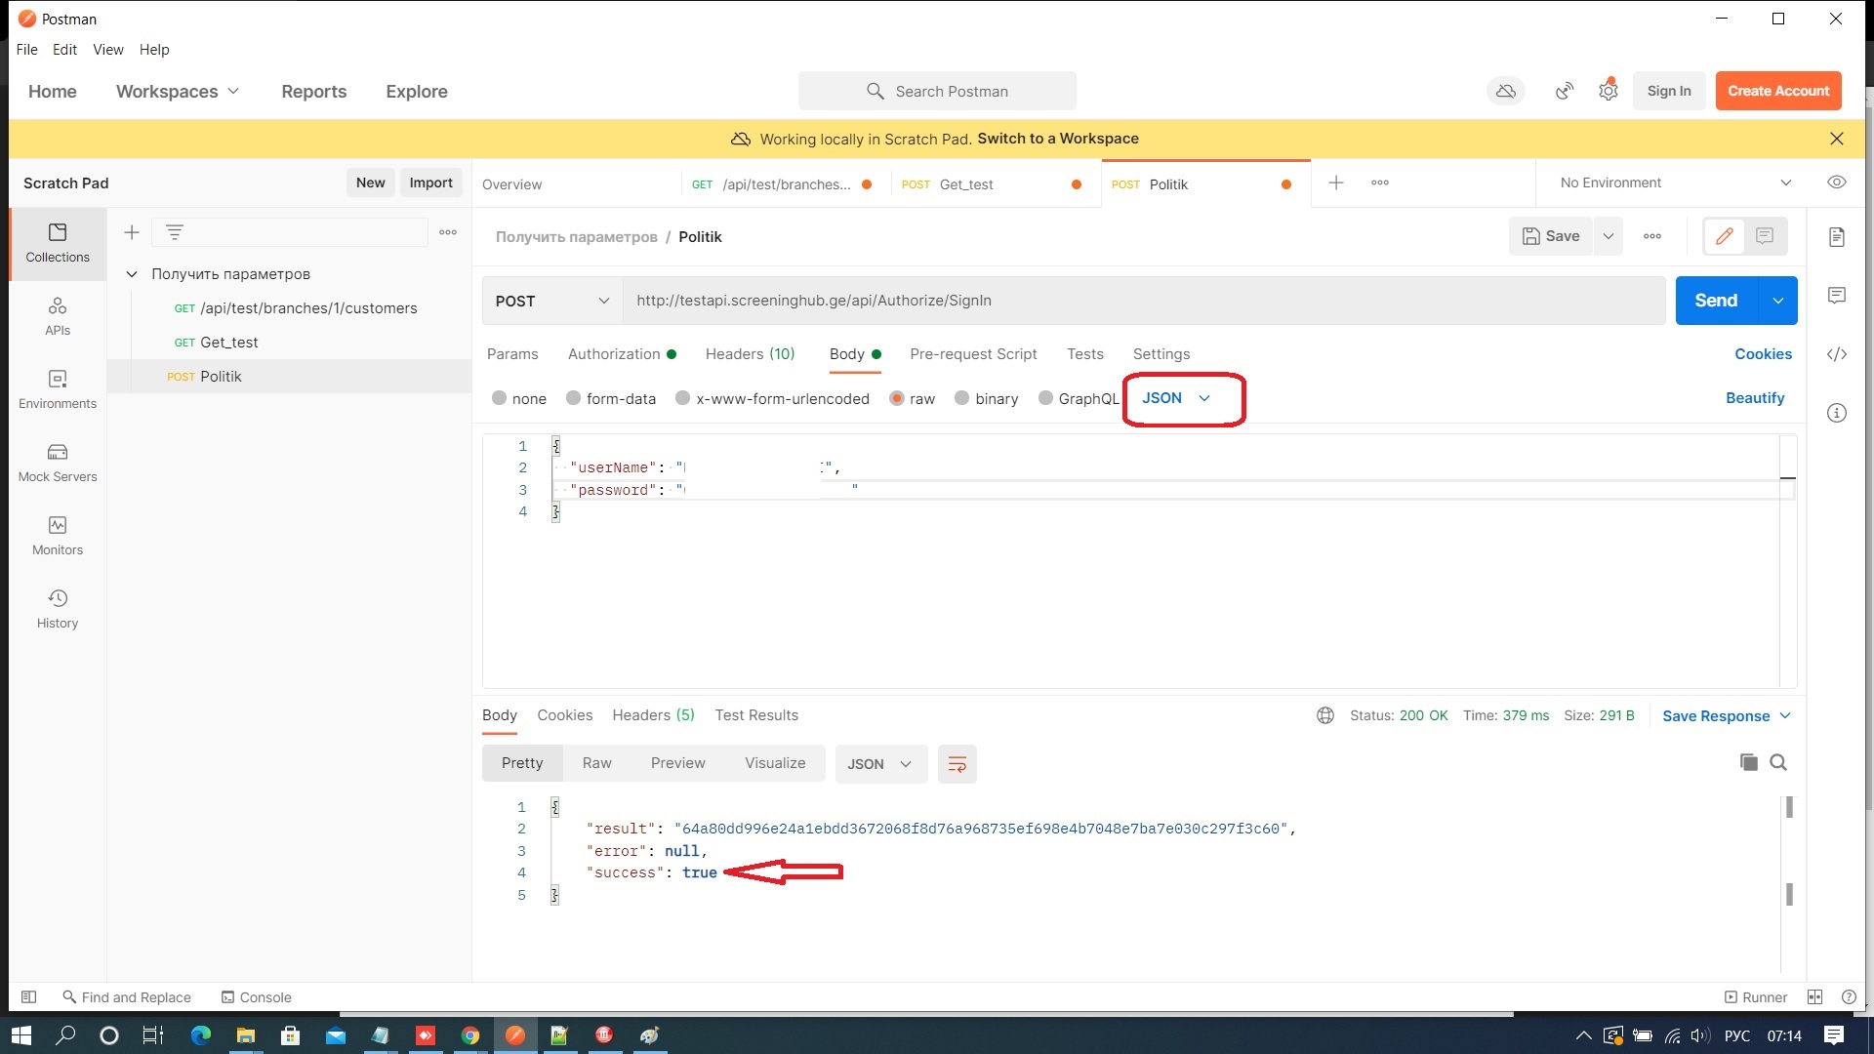Image resolution: width=1874 pixels, height=1054 pixels.
Task: Open the Send button dropdown arrow
Action: click(x=1778, y=301)
